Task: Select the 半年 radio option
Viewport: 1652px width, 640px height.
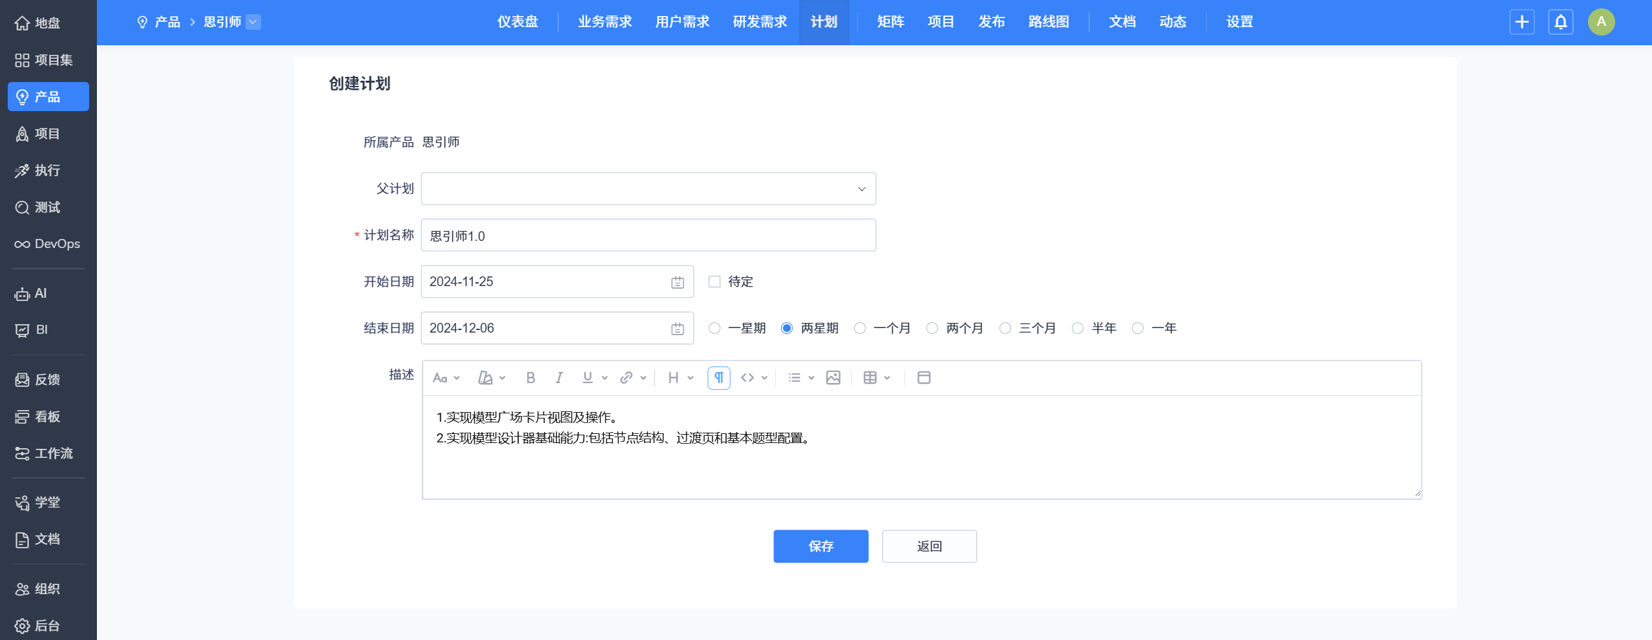Action: coord(1078,328)
